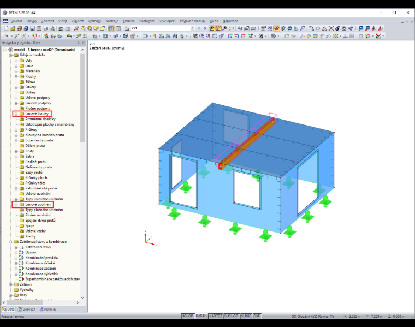Screen dimensions: 415x327
Task: Toggle UCHOP snap in status bar
Action: pos(187,316)
